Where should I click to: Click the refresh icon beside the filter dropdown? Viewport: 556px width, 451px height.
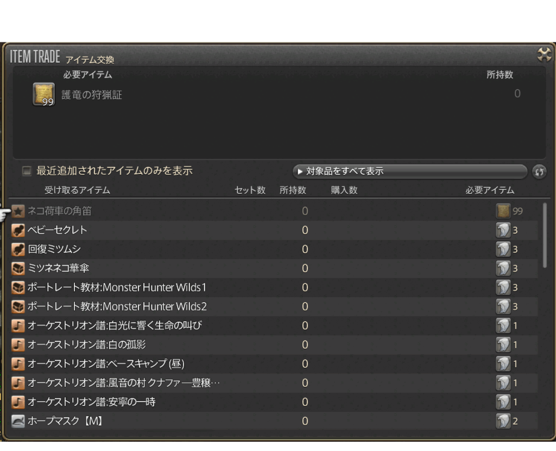point(539,172)
